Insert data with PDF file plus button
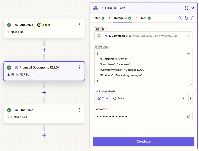Screen dimensions: 199x151 pos(189,36)
